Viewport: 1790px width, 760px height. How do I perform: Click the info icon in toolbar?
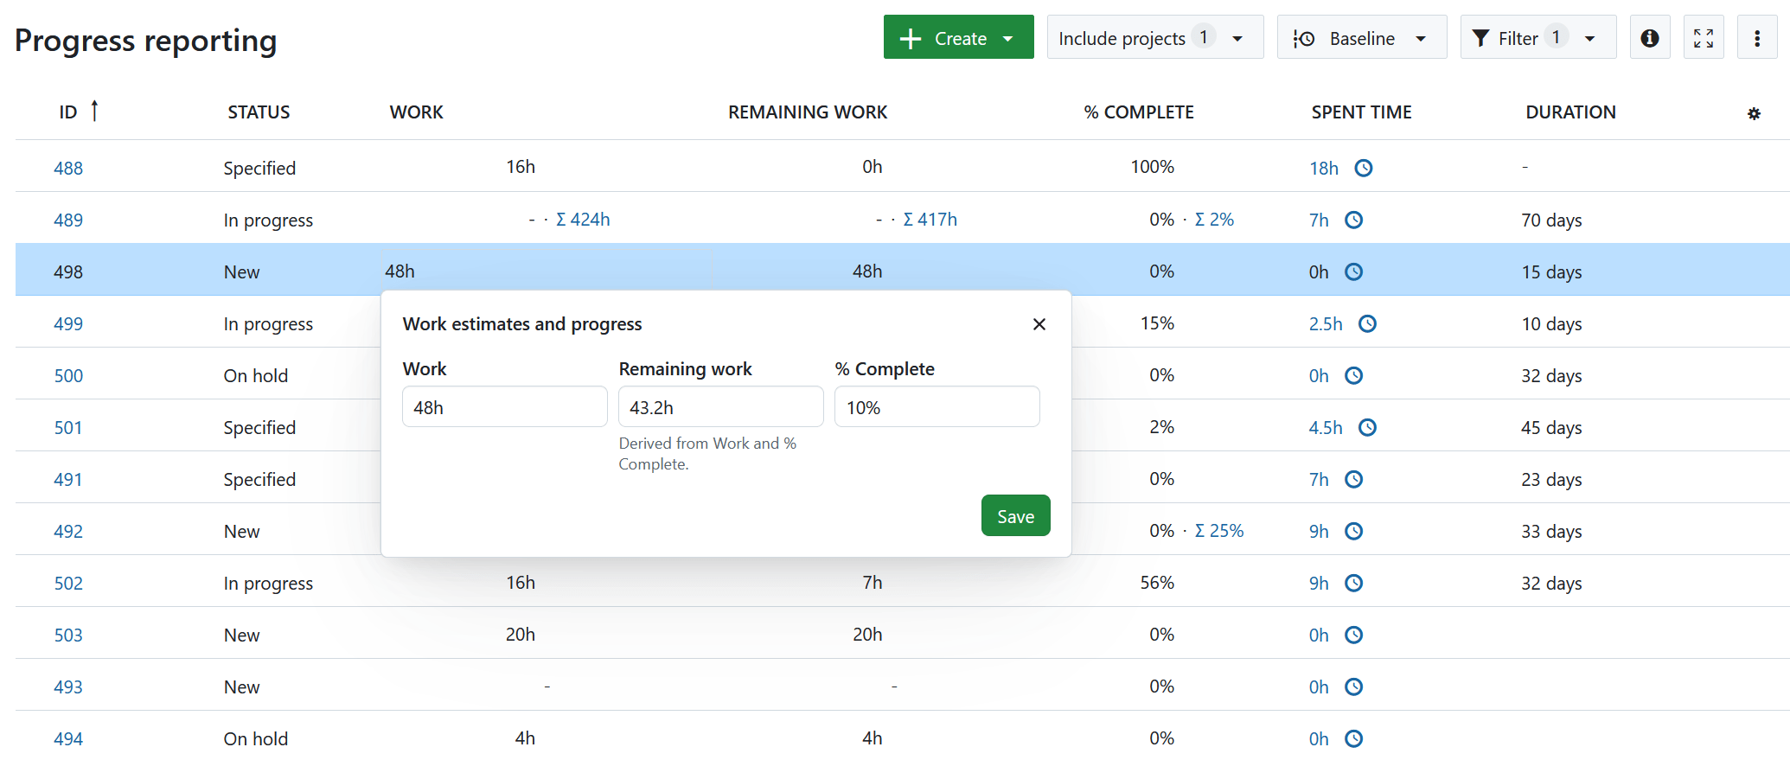(1649, 38)
